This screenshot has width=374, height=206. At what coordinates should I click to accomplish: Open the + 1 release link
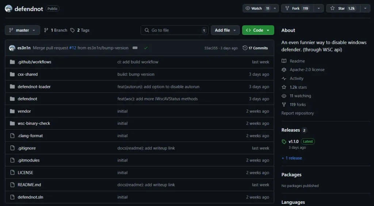[291, 158]
